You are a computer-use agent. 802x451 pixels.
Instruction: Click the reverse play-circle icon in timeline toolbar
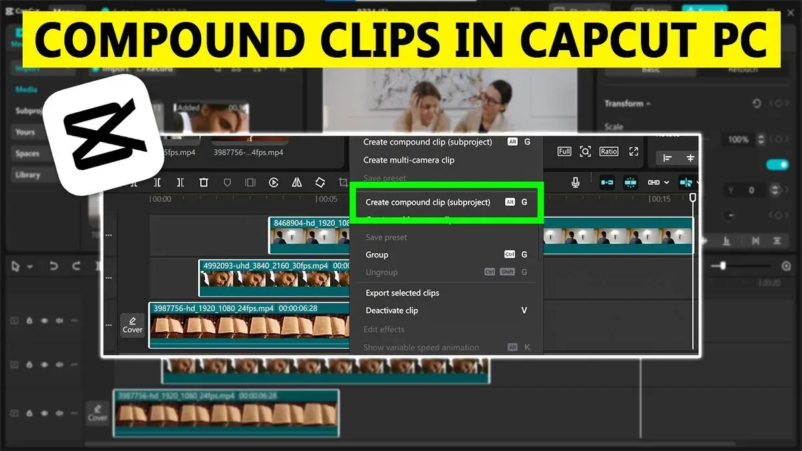[x=273, y=182]
